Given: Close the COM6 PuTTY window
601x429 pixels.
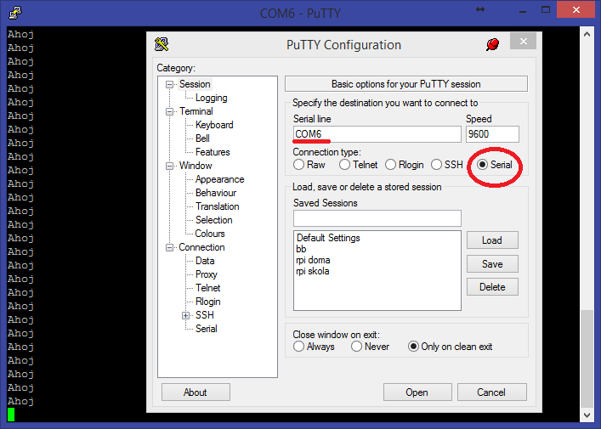Looking at the screenshot, I should click(576, 10).
